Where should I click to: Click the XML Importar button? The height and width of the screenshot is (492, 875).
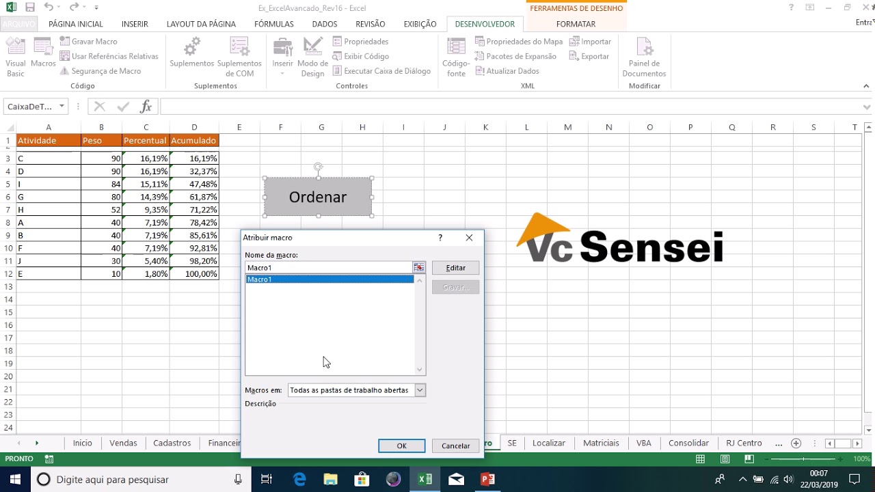click(x=591, y=42)
